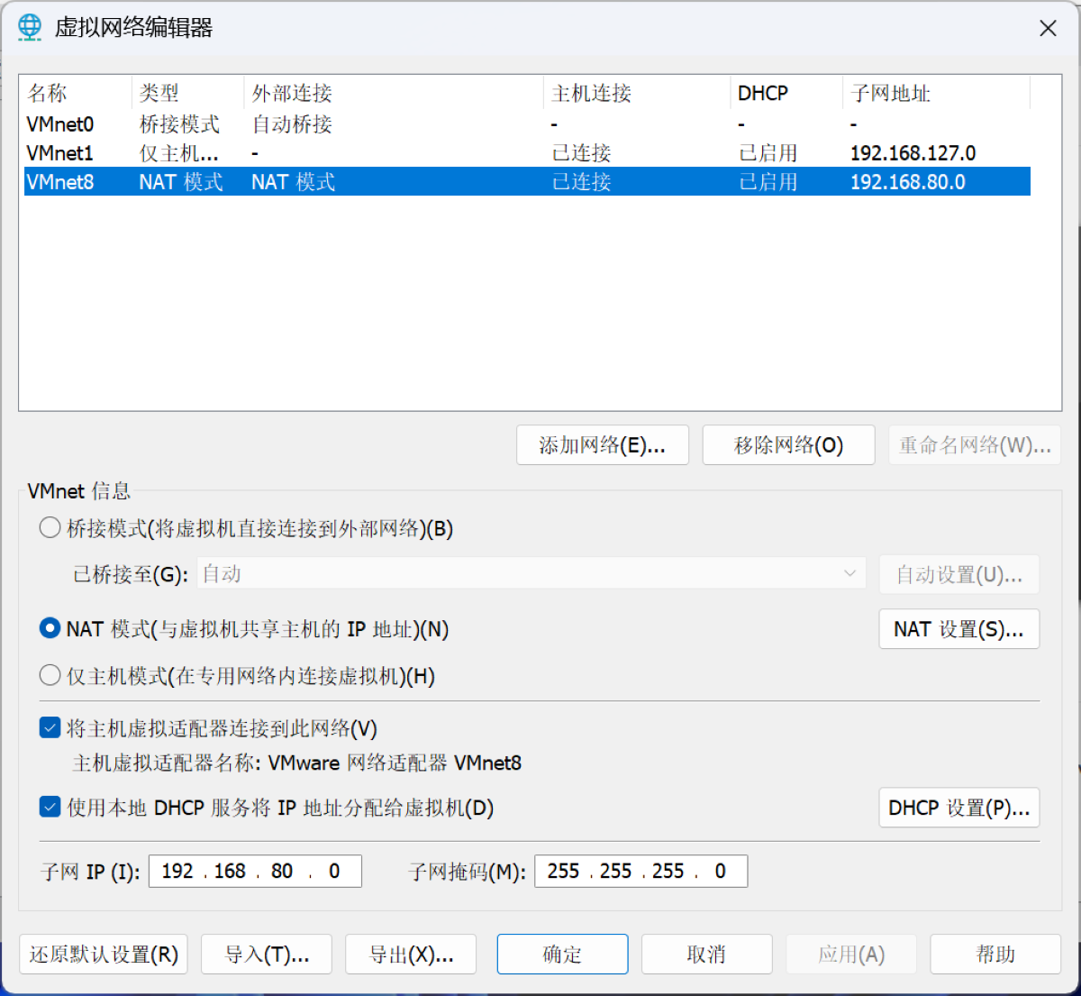This screenshot has width=1081, height=996.
Task: Select VMnet0 row in network list
Action: pos(527,123)
